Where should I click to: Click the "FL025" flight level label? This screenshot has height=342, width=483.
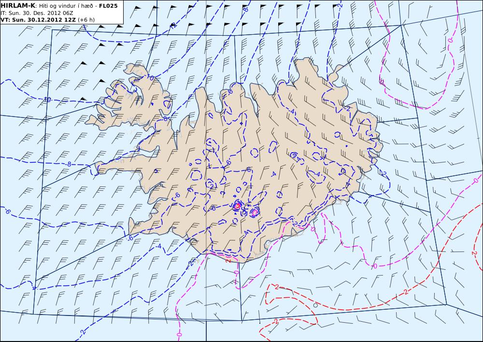click(108, 6)
